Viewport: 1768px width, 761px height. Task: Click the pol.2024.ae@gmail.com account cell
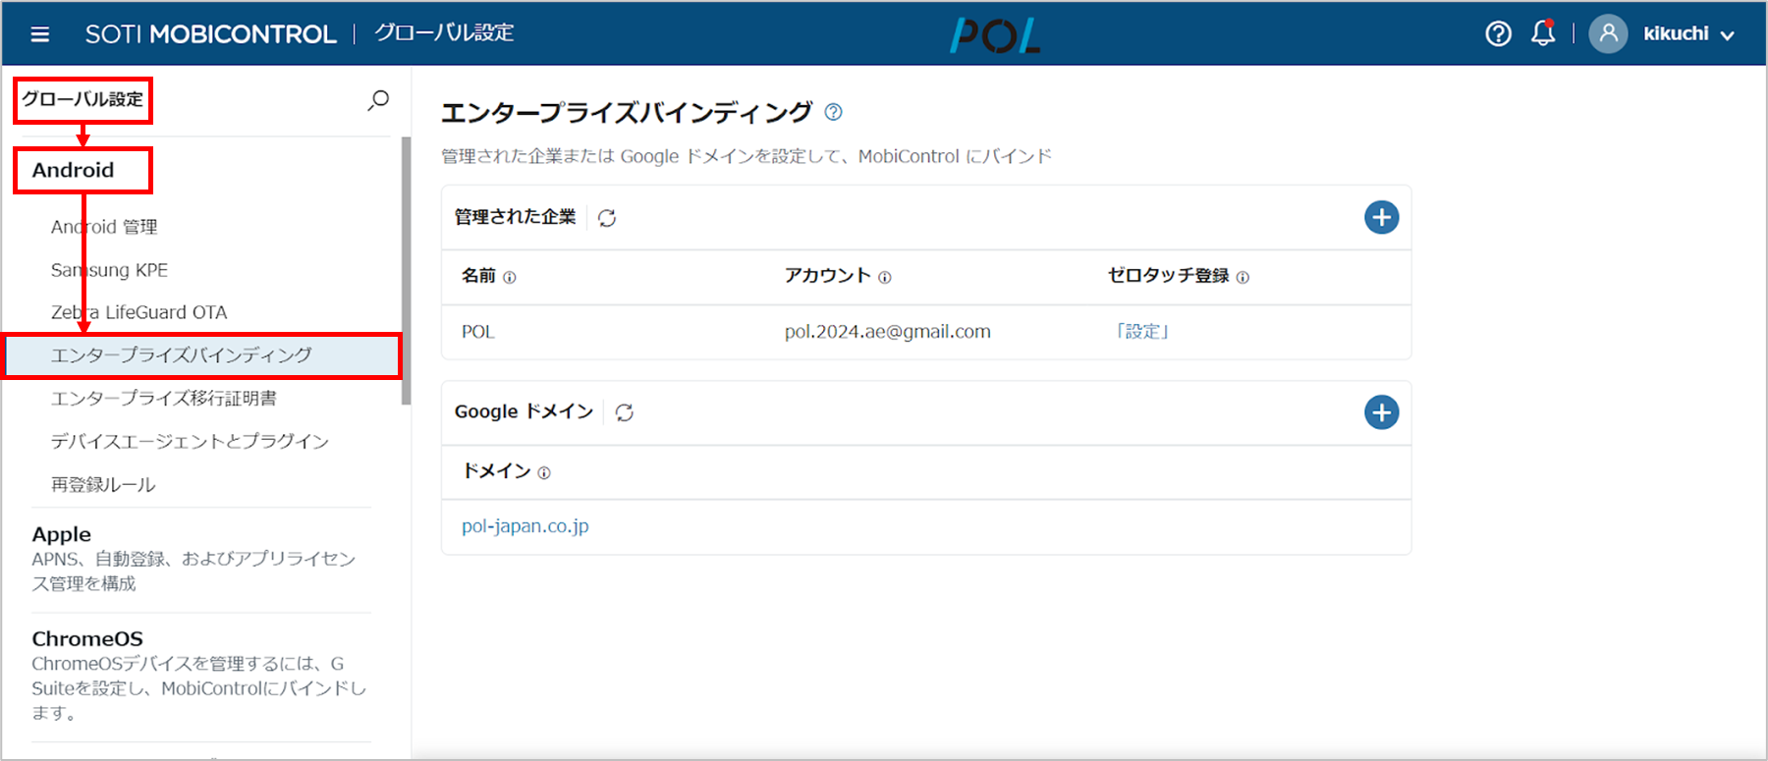coord(887,332)
